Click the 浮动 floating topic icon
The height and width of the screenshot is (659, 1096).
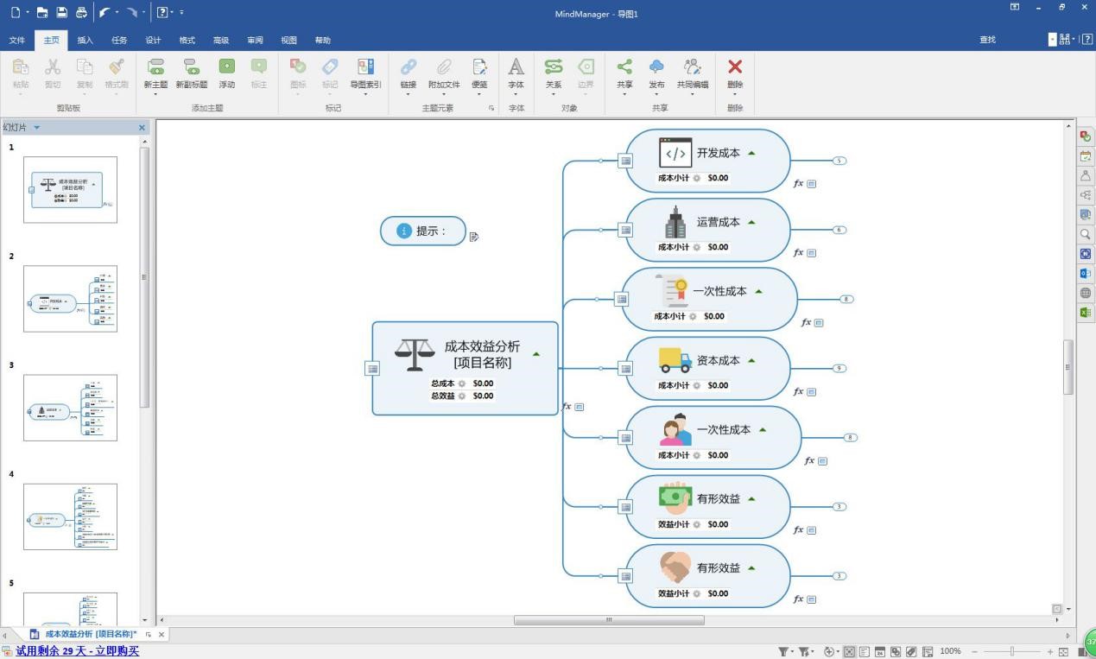coord(226,76)
